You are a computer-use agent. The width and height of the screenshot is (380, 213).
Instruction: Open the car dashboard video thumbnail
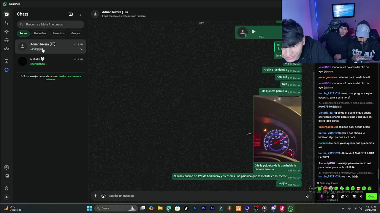[x=277, y=129]
